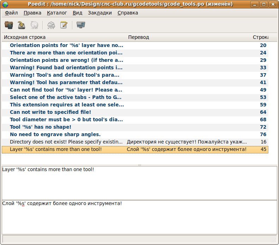The height and width of the screenshot is (245, 279).
Task: Select row "Orientation points are wrong! (if there a..."
Action: tap(135, 60)
